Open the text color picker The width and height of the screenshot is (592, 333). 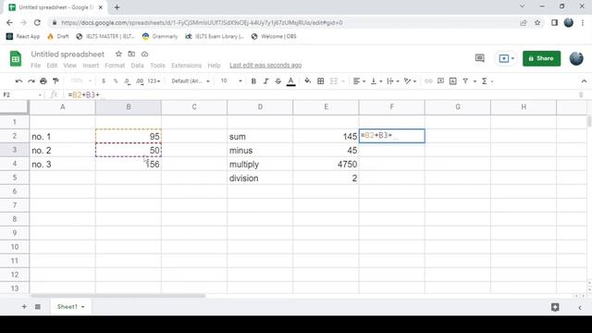(x=290, y=81)
